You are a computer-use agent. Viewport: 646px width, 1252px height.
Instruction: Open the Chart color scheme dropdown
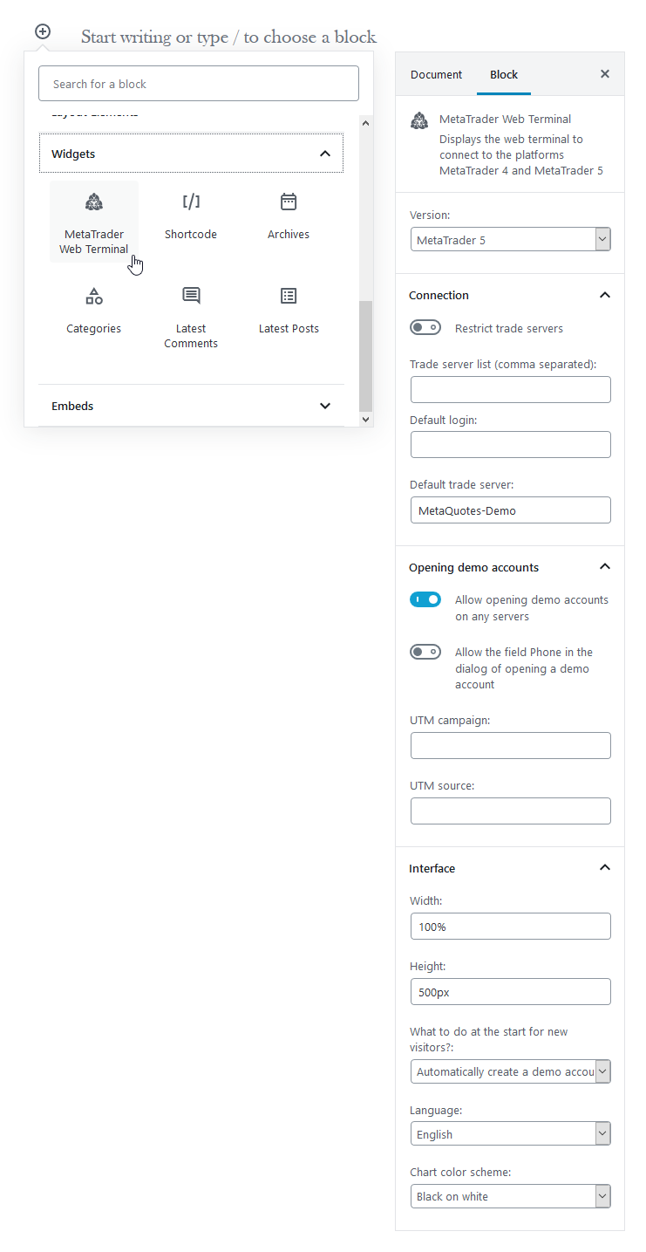pyautogui.click(x=510, y=1196)
